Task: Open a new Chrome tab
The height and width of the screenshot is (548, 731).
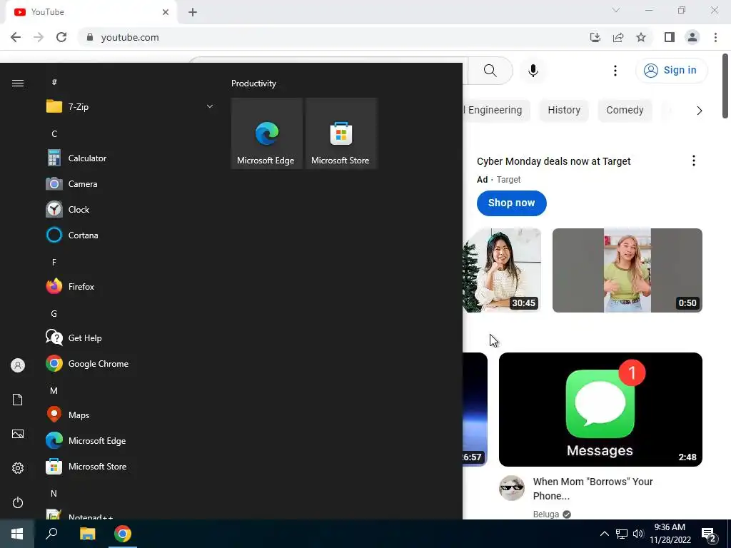Action: (193, 12)
